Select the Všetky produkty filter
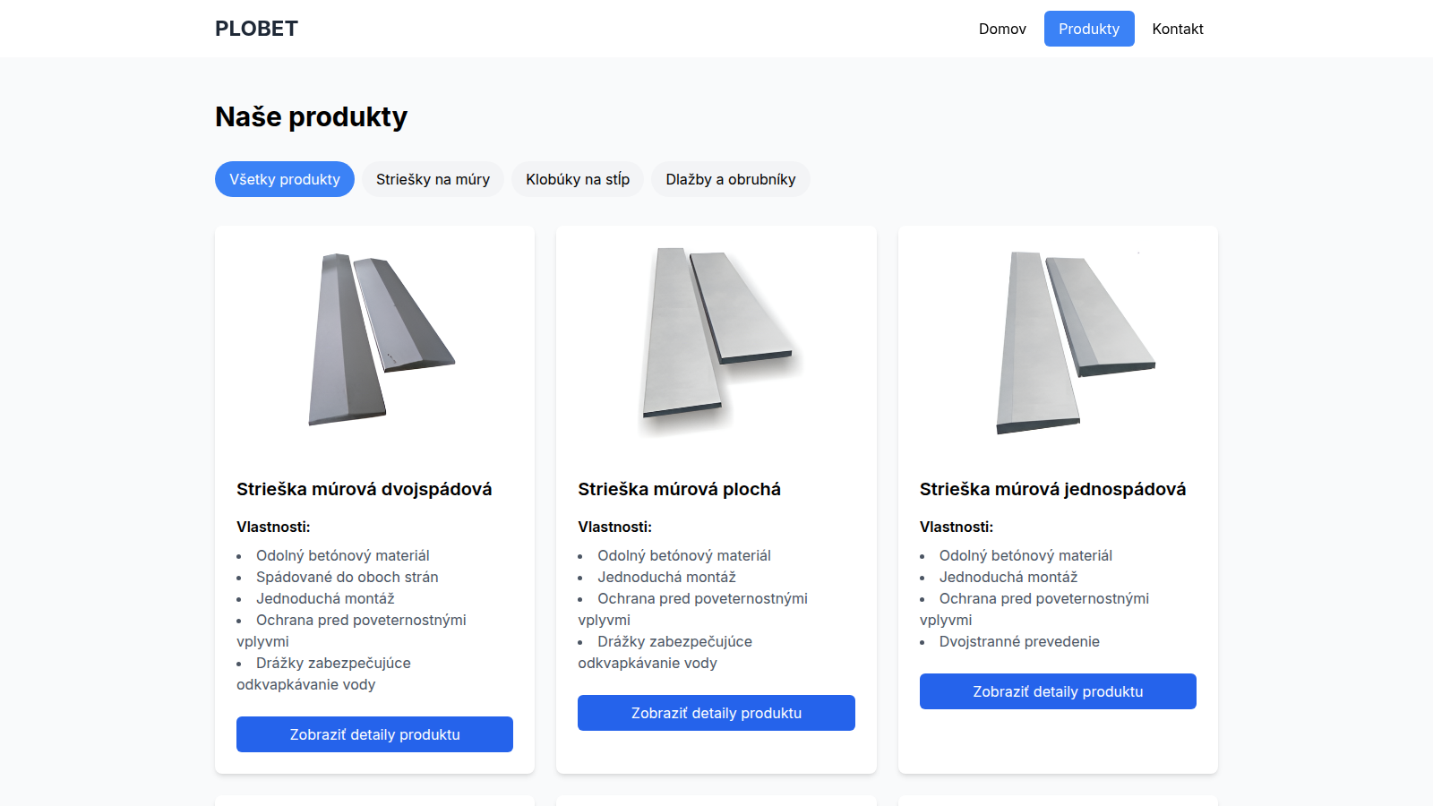The width and height of the screenshot is (1433, 806). point(285,179)
